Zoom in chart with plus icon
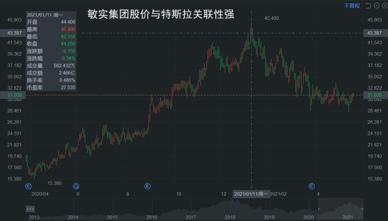 (x=385, y=5)
